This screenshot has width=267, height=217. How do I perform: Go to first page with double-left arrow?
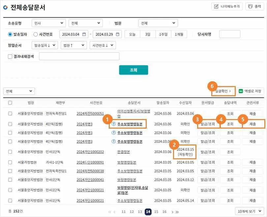pyautogui.click(x=109, y=212)
